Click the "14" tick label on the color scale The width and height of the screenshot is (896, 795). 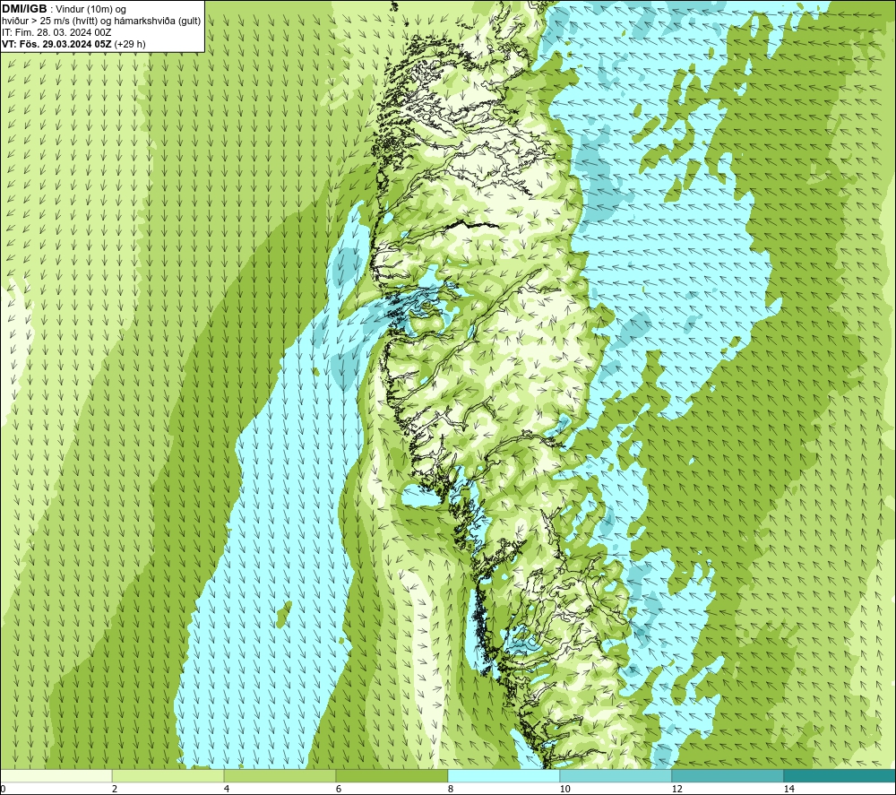(x=788, y=789)
